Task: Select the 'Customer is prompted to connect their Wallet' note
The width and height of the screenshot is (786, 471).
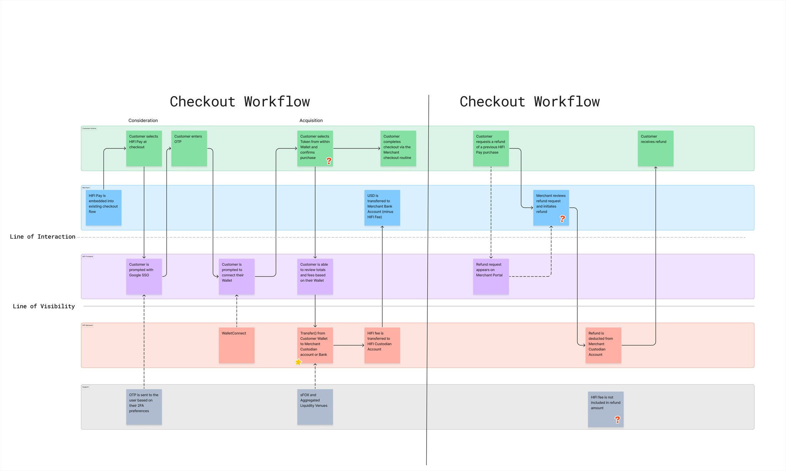Action: pos(237,277)
